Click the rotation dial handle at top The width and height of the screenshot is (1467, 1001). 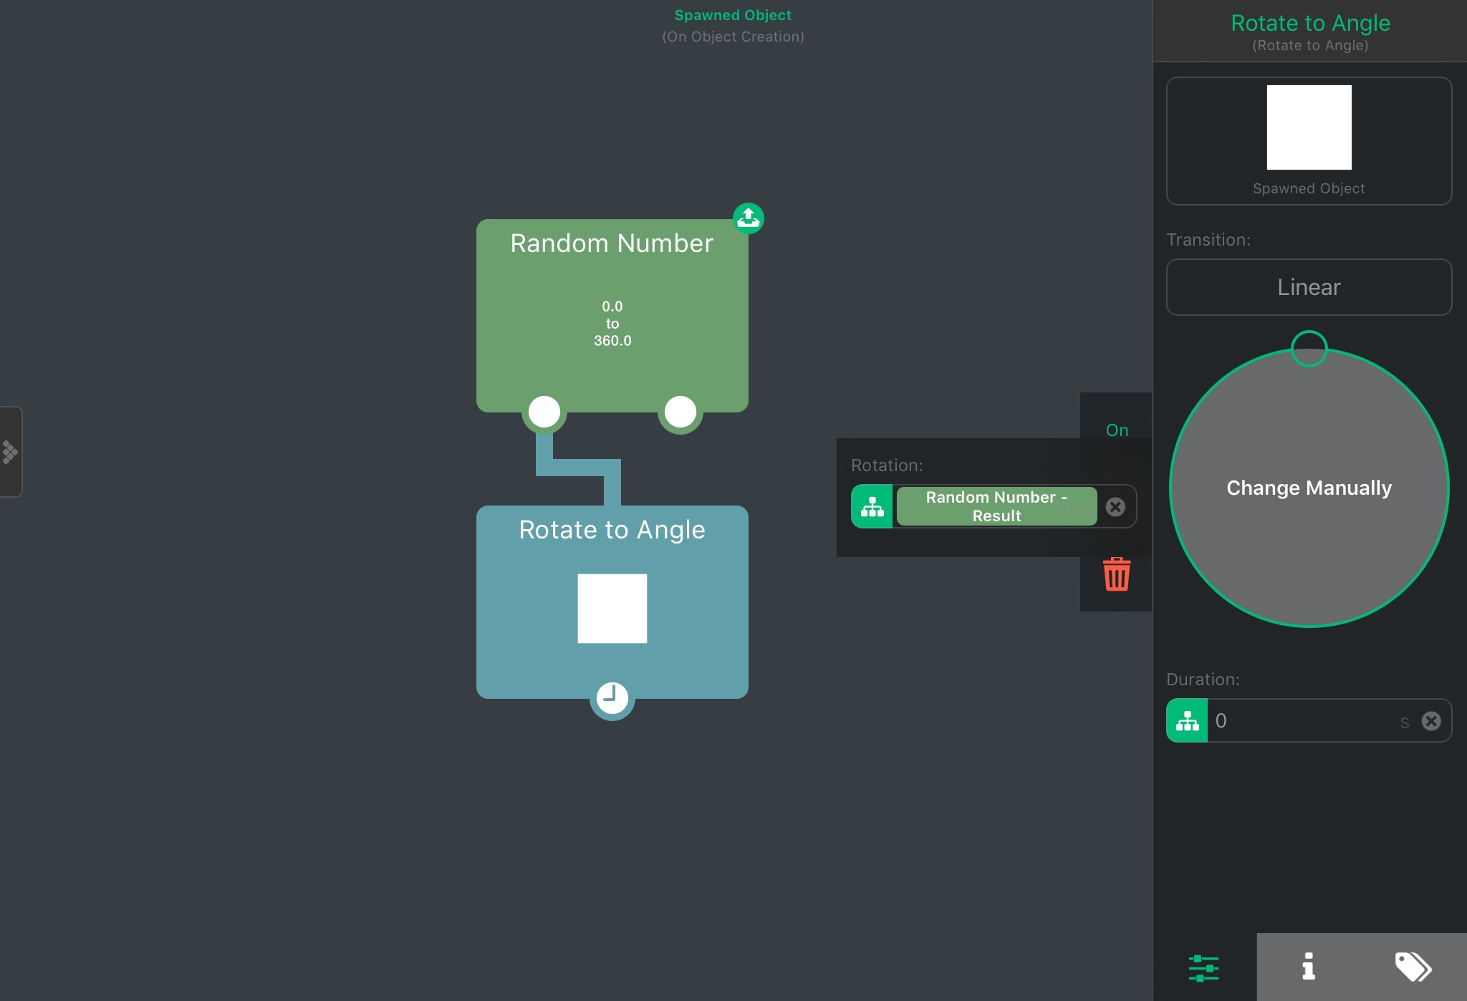(x=1309, y=349)
